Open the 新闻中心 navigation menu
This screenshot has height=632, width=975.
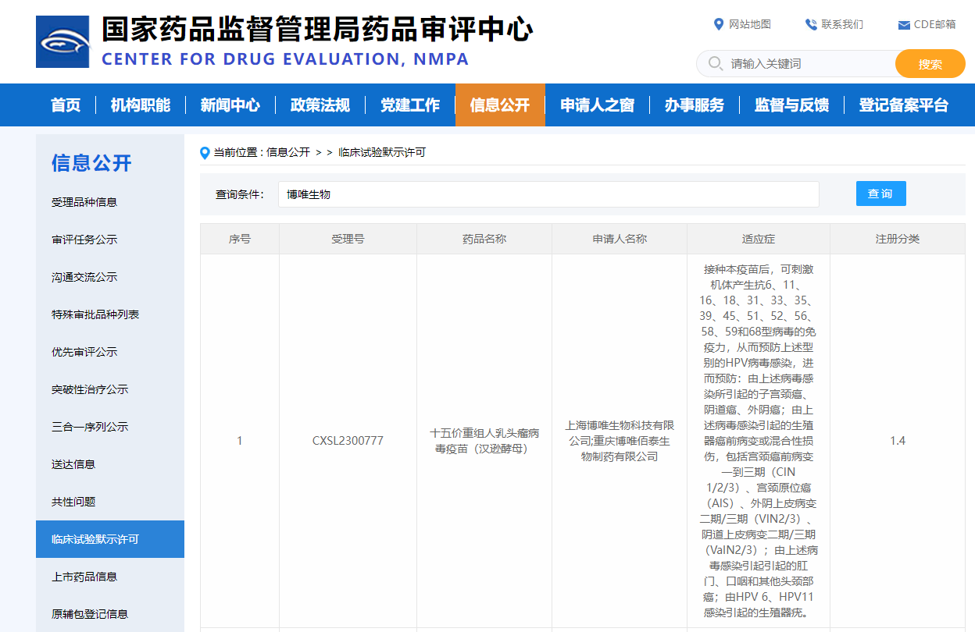pos(230,105)
